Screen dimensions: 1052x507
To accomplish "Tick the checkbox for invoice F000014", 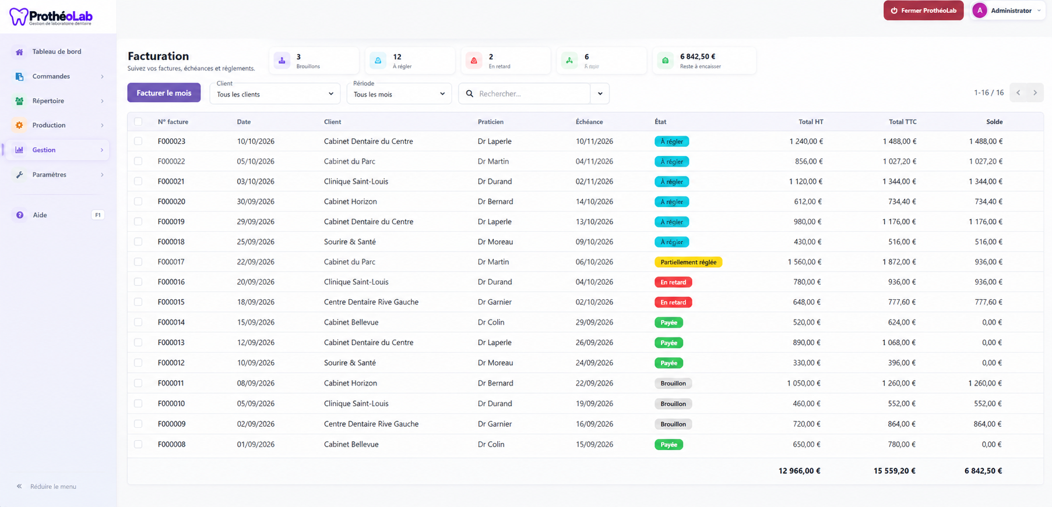I will click(x=138, y=322).
